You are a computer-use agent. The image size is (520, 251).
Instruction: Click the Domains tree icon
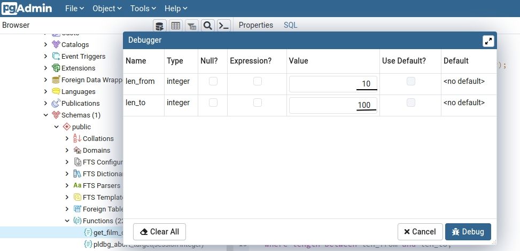tap(77, 150)
